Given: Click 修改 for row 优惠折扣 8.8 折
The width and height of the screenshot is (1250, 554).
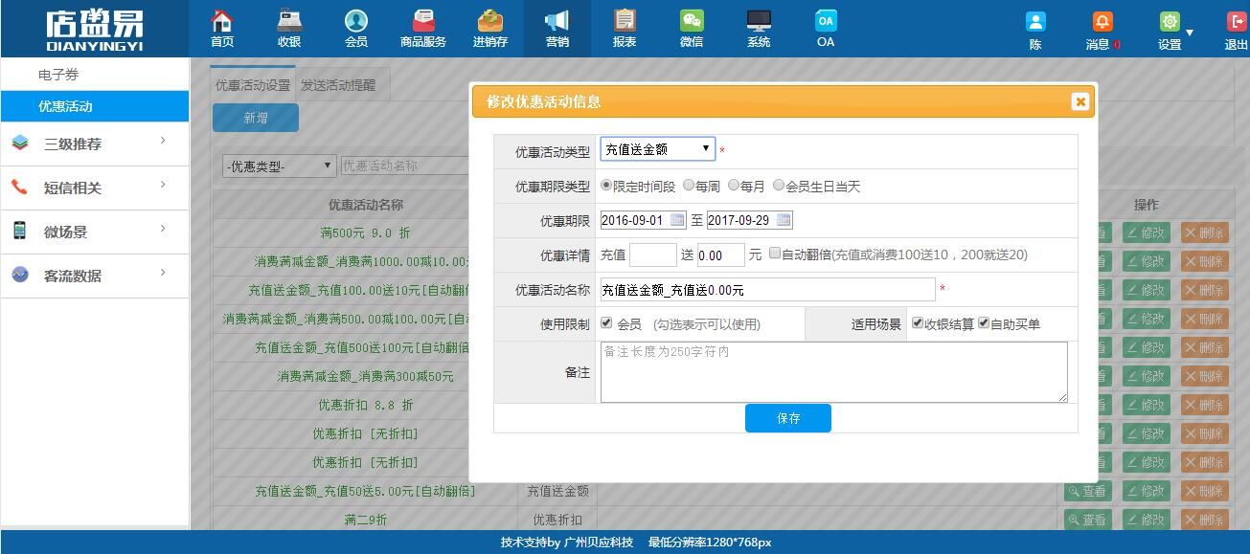Looking at the screenshot, I should (x=1147, y=405).
